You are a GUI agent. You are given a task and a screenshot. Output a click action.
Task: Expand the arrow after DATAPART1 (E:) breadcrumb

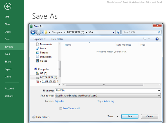86,32
